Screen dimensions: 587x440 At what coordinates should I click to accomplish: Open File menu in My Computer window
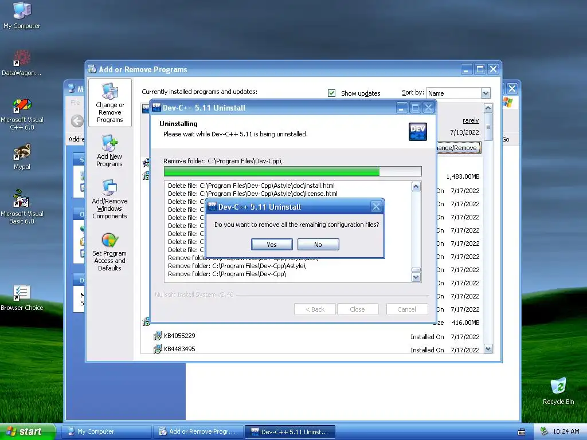click(75, 102)
